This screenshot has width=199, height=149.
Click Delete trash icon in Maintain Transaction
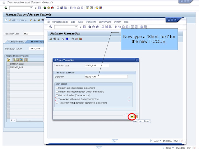72,39
